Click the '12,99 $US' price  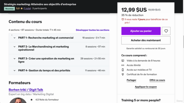pyautogui.click(x=134, y=10)
